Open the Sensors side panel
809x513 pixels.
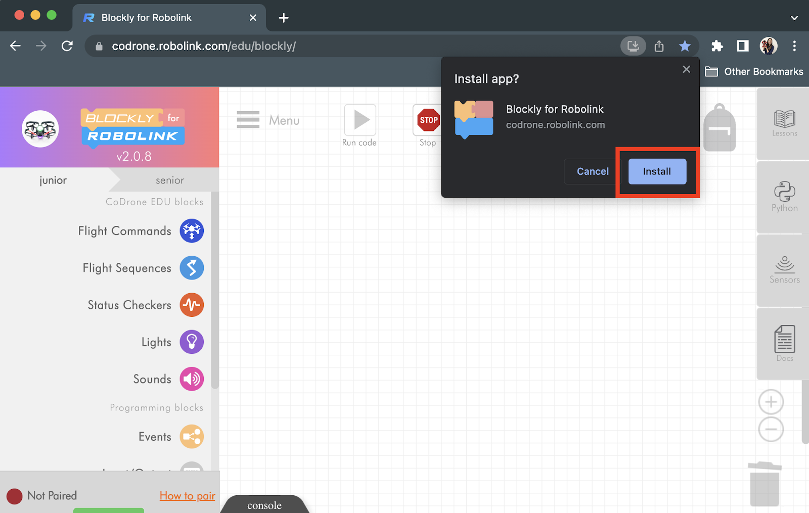[784, 270]
